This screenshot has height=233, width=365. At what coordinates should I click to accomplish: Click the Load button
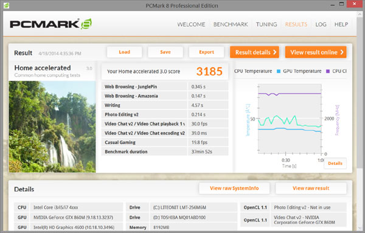pos(125,52)
